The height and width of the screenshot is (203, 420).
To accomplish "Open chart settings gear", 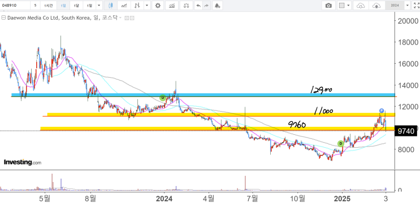I will tap(158, 5).
